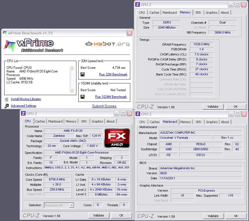This screenshot has width=249, height=221.
Task: Select Mainboard tab in Memory window
Action: click(170, 13)
